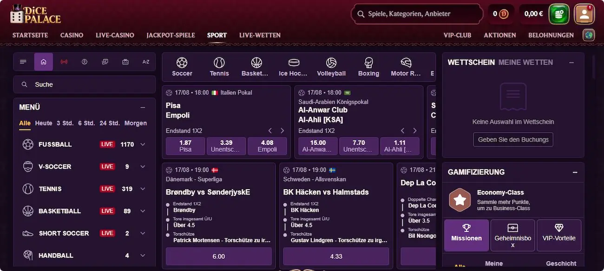Screen dimensions: 604x271
Task: Open the Startseite nav item
Action: [30, 35]
